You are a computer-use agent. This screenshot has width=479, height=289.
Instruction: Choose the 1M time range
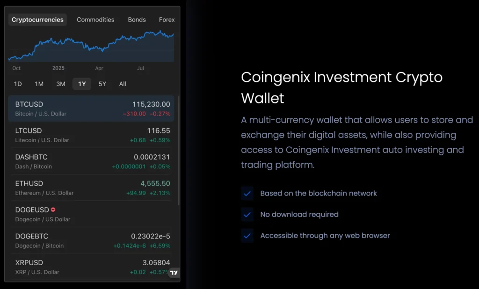pyautogui.click(x=39, y=84)
